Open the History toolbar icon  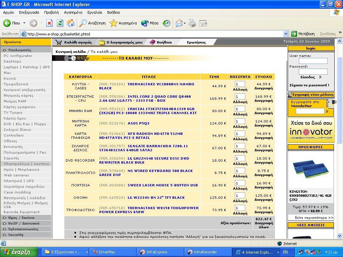click(x=166, y=23)
